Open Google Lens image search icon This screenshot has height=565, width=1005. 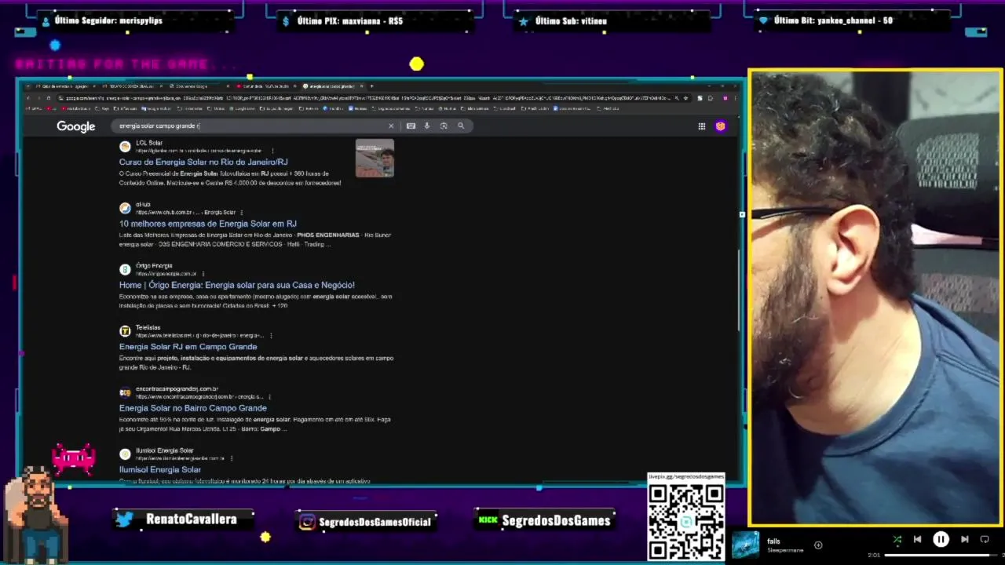(x=444, y=126)
